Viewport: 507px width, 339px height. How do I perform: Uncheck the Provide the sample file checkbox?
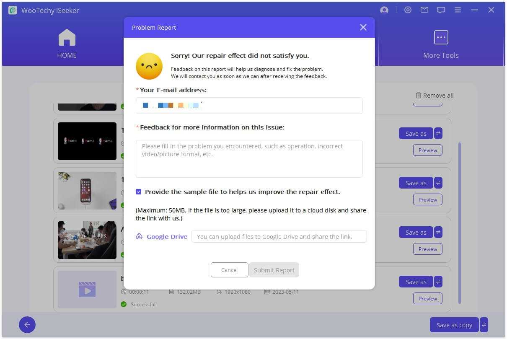point(139,192)
